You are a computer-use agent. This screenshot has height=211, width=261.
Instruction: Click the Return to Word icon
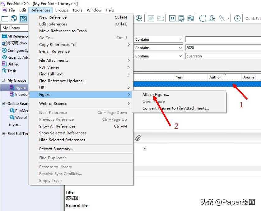[191, 19]
